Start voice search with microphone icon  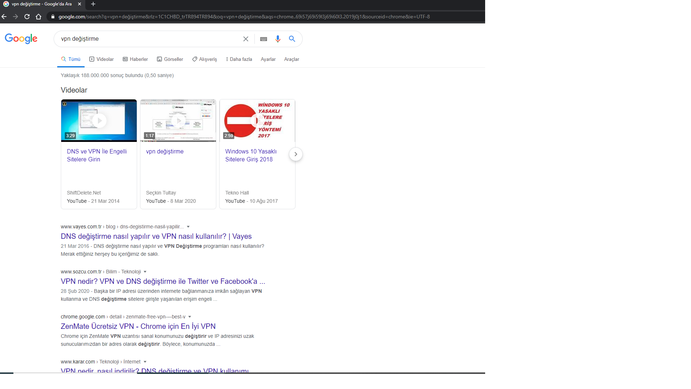pos(278,39)
